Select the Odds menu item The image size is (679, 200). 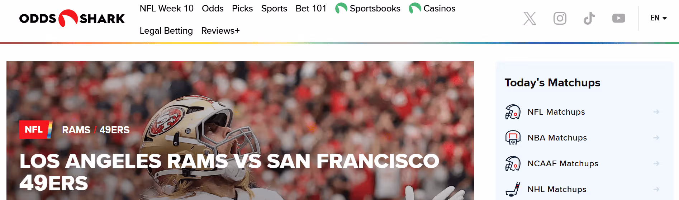tap(213, 8)
